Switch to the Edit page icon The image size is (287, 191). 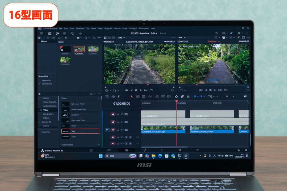coord(127,150)
